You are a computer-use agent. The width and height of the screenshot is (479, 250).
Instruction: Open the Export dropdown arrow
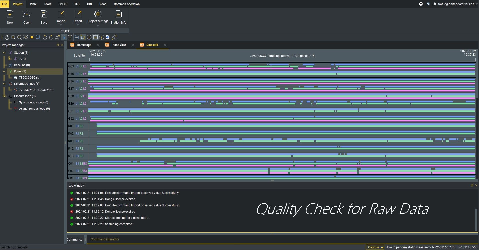(78, 25)
